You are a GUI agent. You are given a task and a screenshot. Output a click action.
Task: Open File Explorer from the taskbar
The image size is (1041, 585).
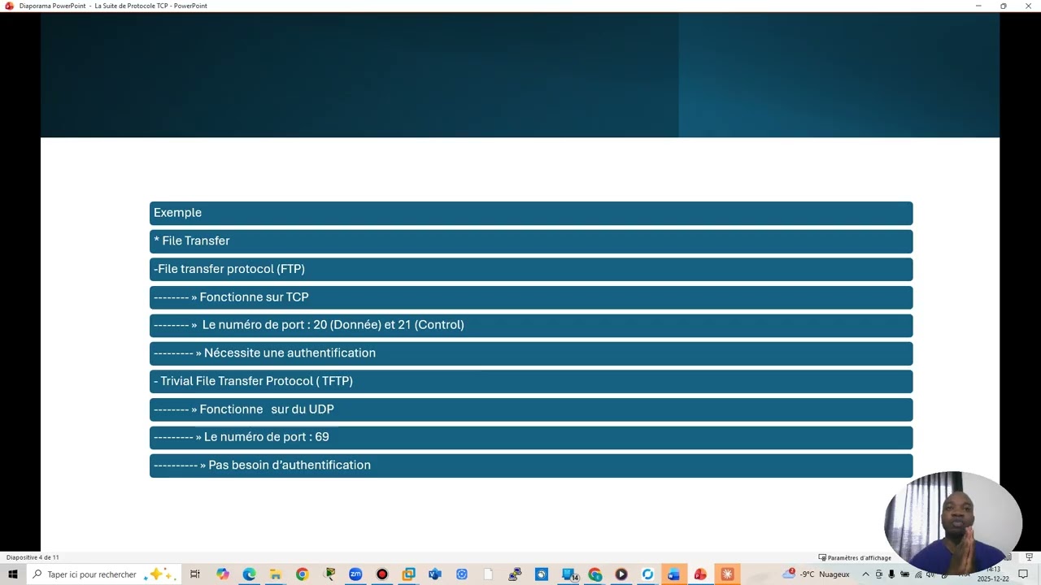point(276,574)
